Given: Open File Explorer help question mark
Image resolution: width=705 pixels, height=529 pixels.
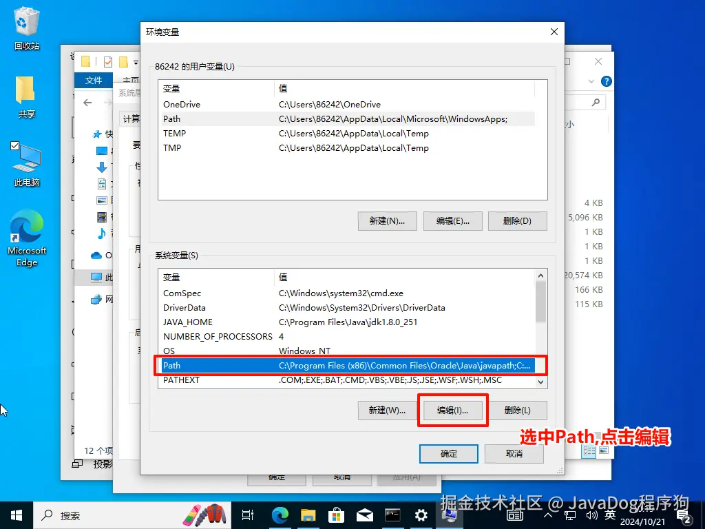Looking at the screenshot, I should pyautogui.click(x=607, y=81).
